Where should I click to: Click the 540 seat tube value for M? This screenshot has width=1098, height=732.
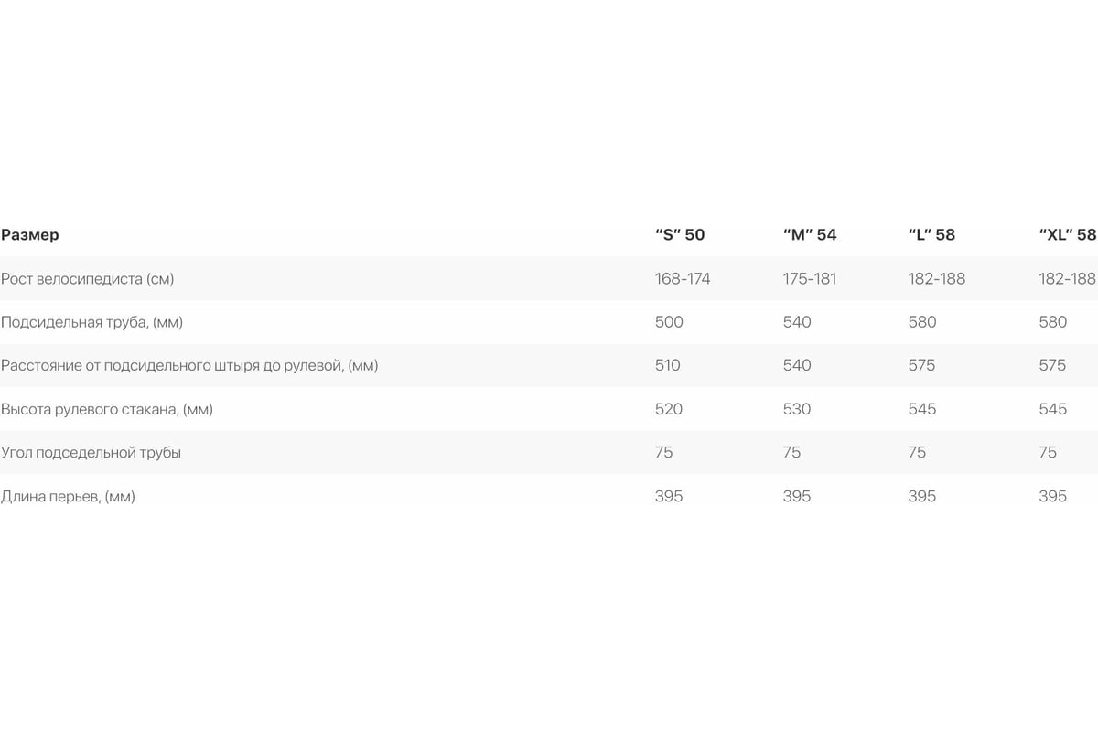coord(797,322)
